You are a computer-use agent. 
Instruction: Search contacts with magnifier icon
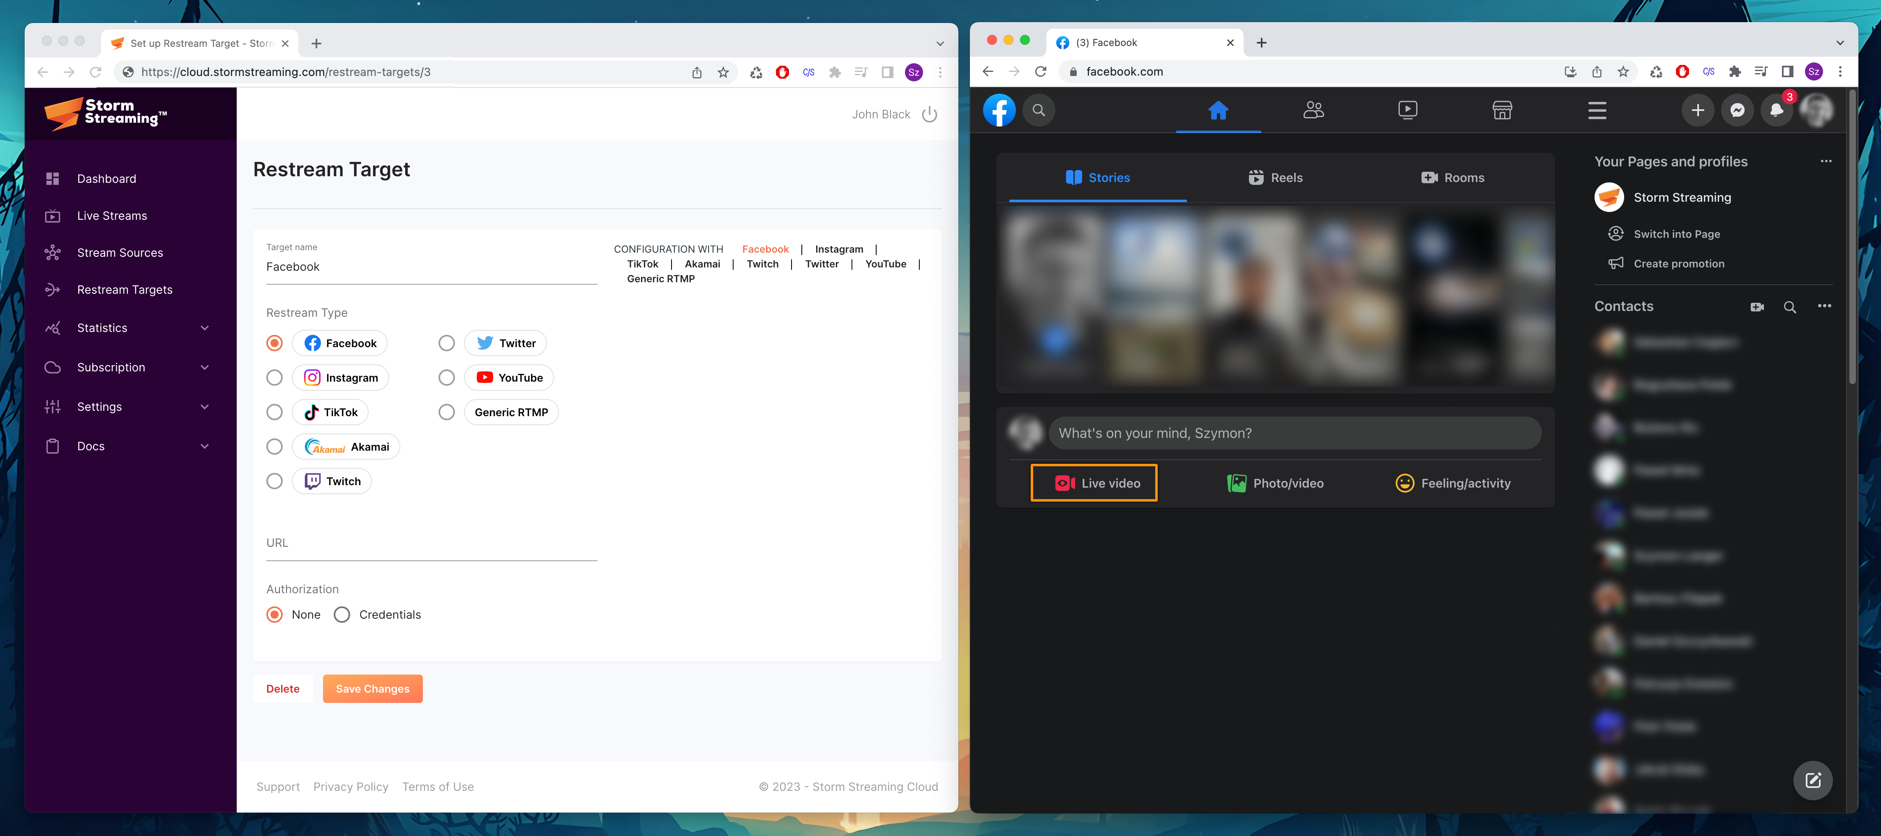click(1790, 307)
